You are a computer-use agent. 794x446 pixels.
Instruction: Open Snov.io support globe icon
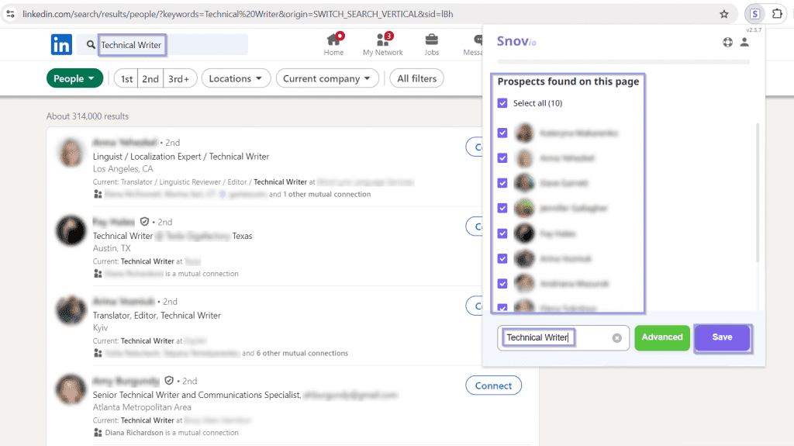(727, 42)
